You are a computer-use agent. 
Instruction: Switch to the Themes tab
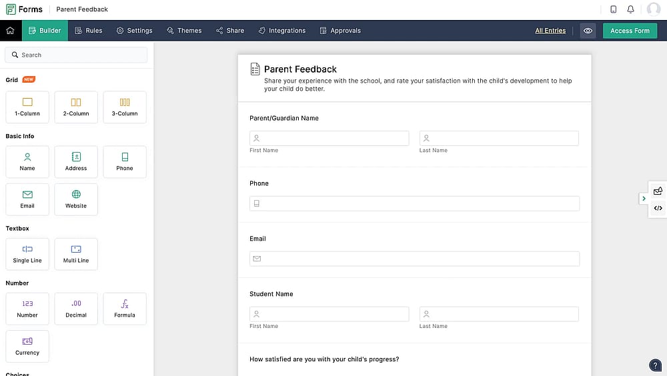pyautogui.click(x=184, y=31)
